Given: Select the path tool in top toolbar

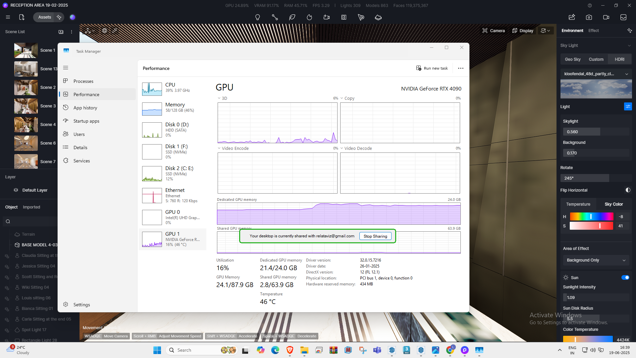Looking at the screenshot, I should pos(275,17).
